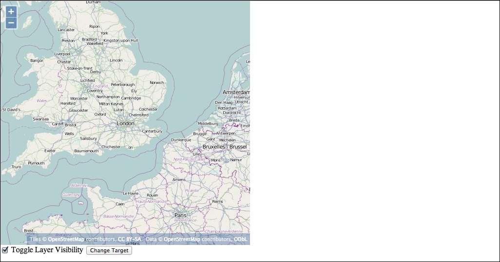This screenshot has width=500, height=262.
Task: Click the Change Target button
Action: point(109,250)
